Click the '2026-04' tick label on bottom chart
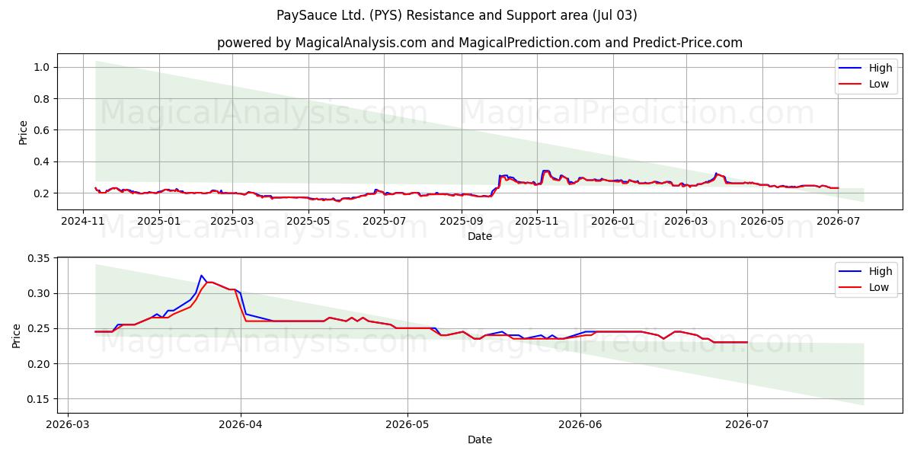The width and height of the screenshot is (914, 457). pos(241,424)
